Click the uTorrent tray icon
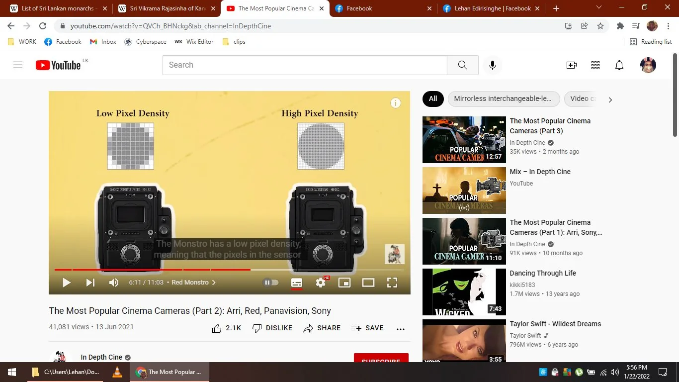Image resolution: width=679 pixels, height=382 pixels. pos(579,372)
